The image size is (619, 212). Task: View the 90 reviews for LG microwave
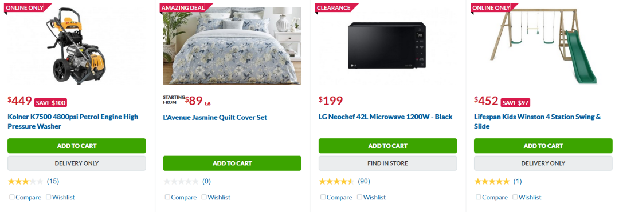(363, 181)
